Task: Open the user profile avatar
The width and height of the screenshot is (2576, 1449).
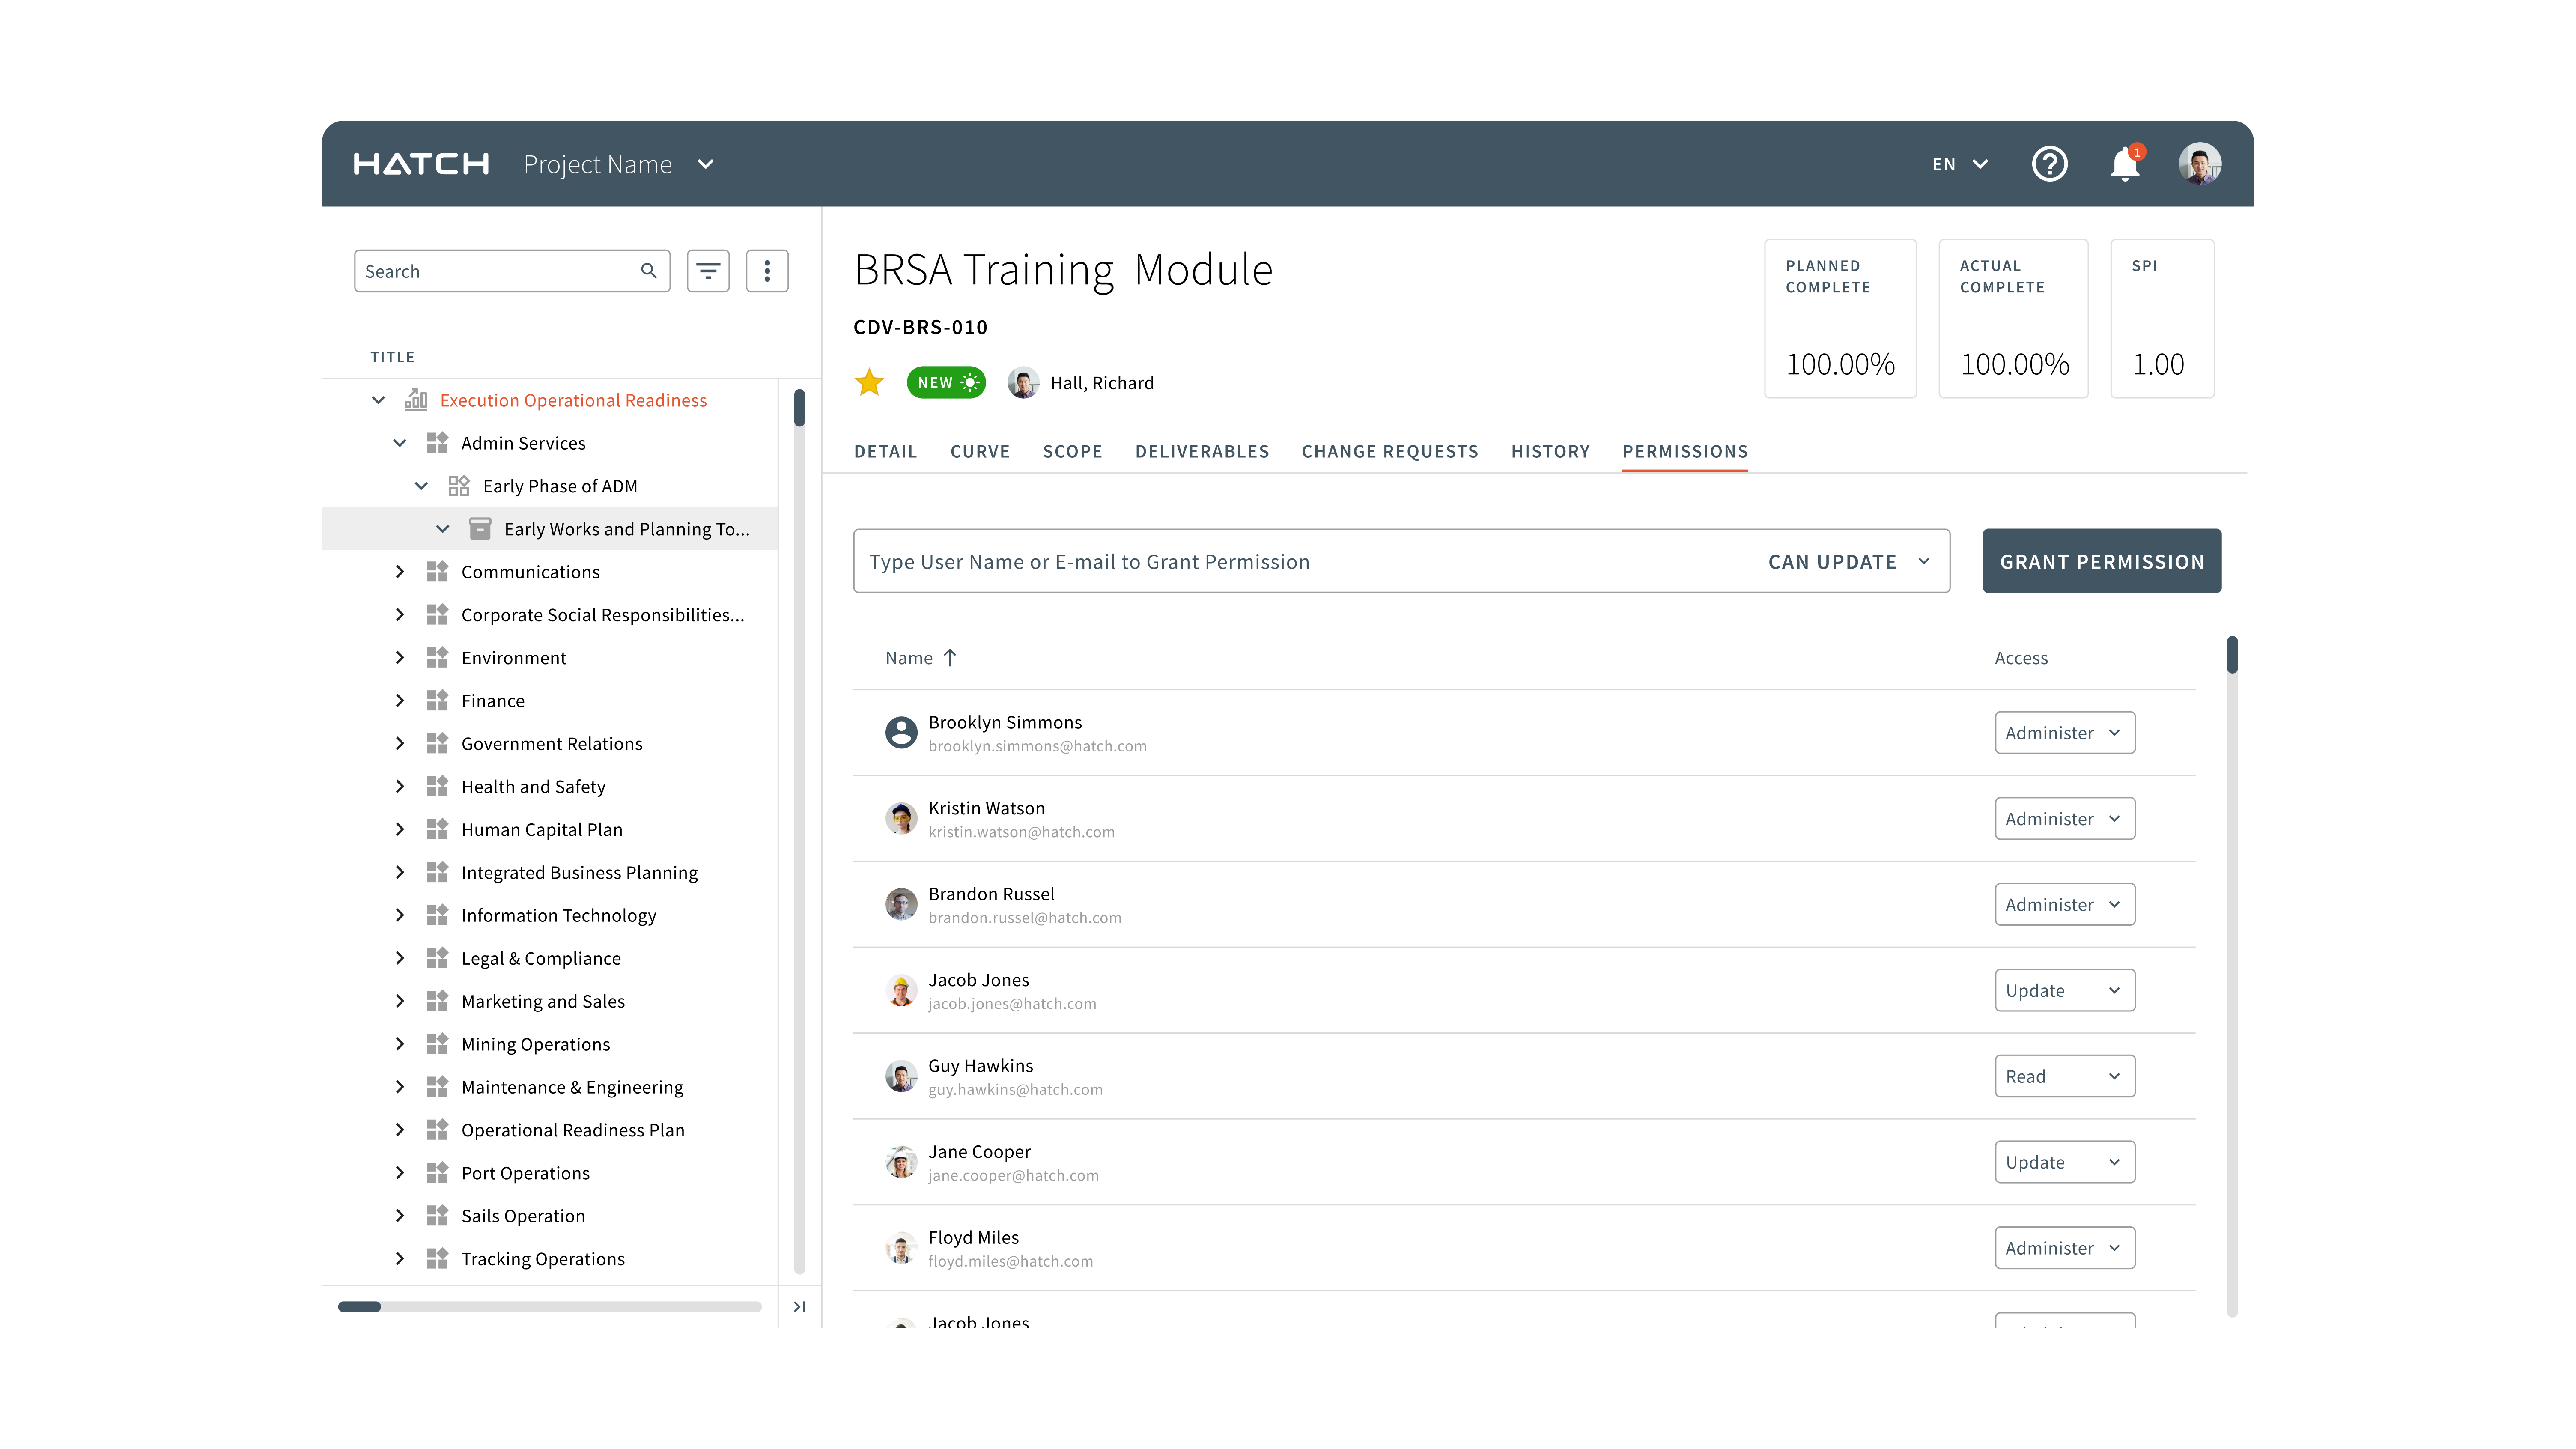Action: point(2199,164)
